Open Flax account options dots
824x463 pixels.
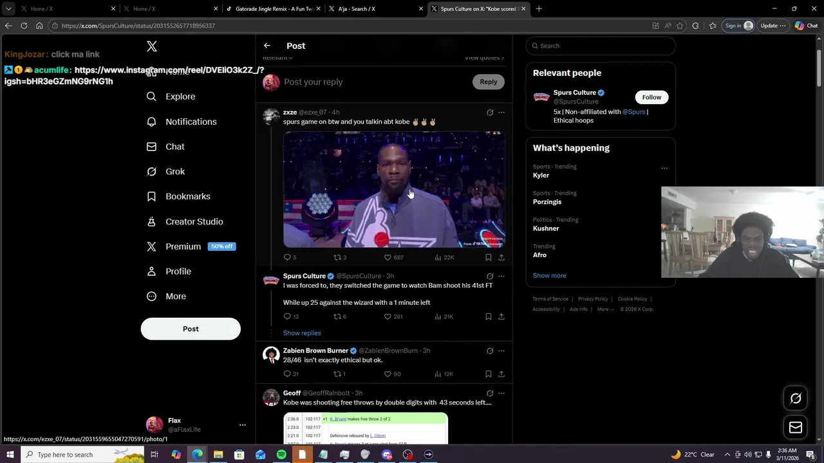tap(243, 425)
